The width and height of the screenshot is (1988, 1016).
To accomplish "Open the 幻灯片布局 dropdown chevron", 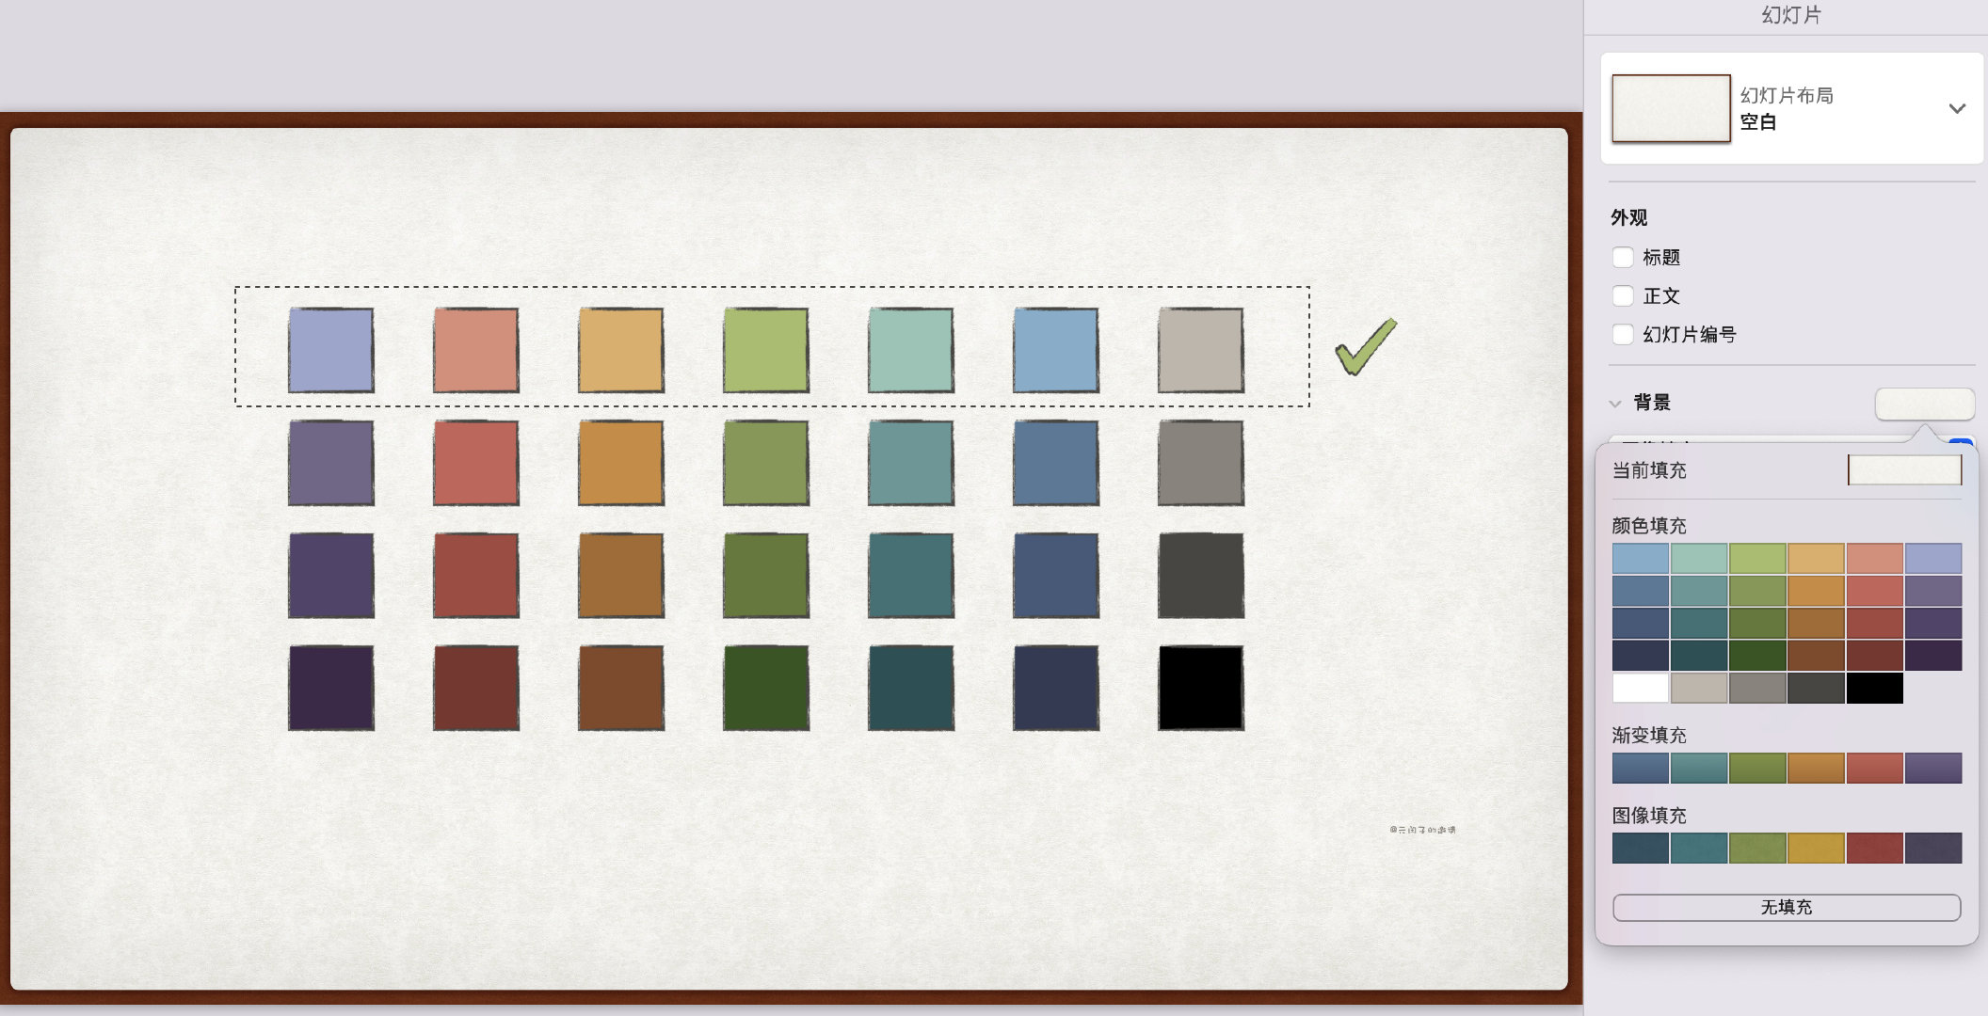I will (x=1957, y=108).
